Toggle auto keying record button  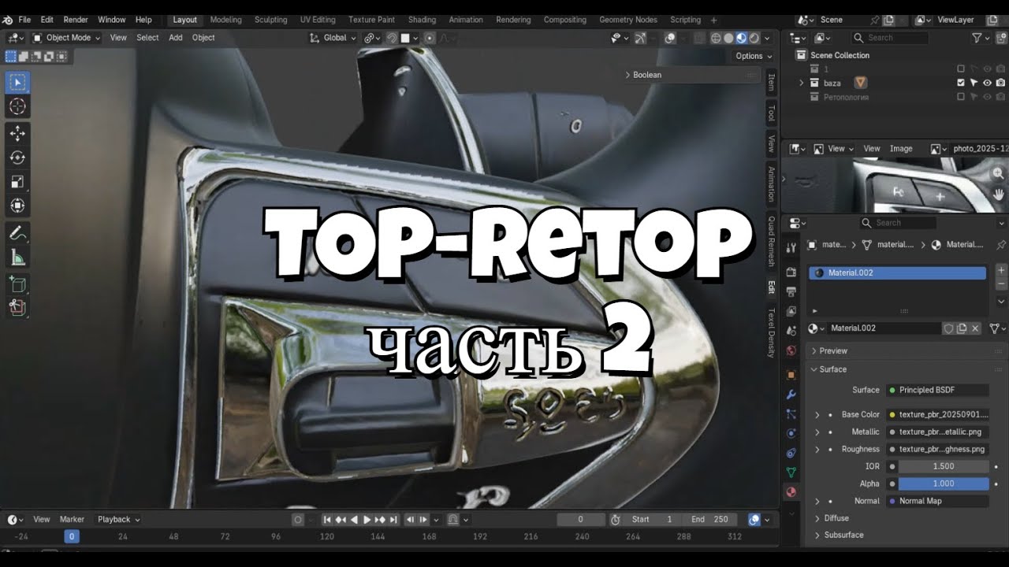pos(298,520)
